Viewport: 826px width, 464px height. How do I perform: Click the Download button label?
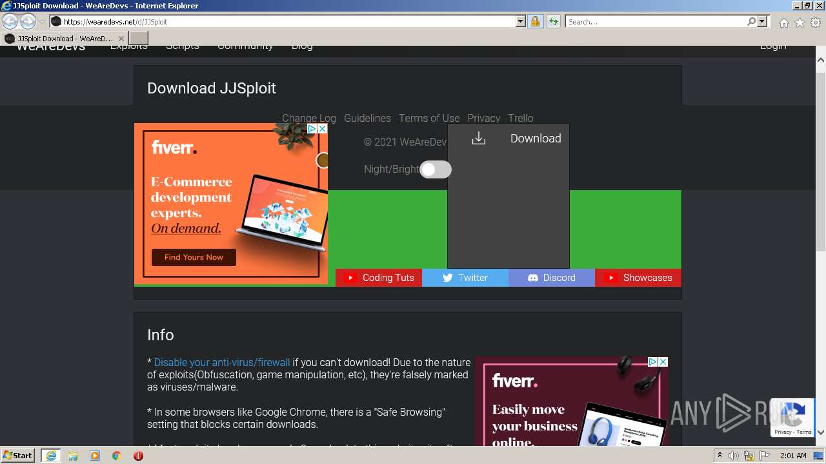click(x=536, y=138)
